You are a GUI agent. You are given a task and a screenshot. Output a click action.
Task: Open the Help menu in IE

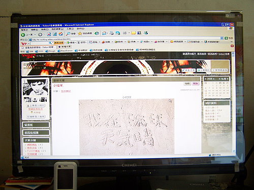pos(80,29)
